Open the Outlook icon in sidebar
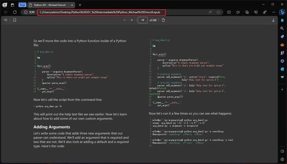This screenshot has width=287, height=164. [282, 69]
